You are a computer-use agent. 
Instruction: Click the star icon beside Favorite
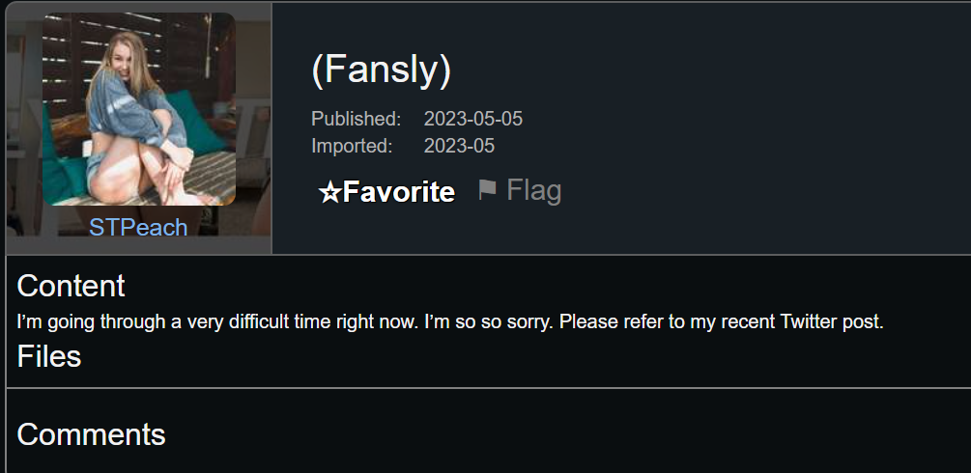(x=329, y=192)
